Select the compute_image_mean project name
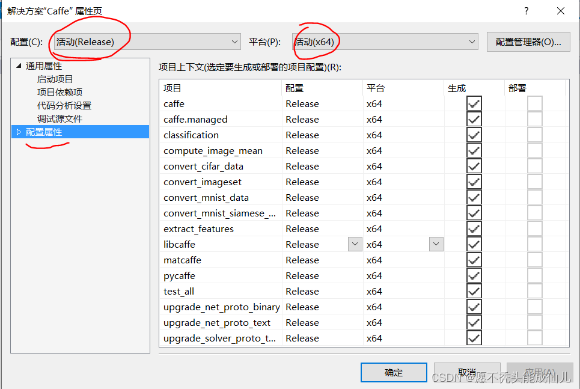Screen dimensions: 580x389 [x=213, y=151]
